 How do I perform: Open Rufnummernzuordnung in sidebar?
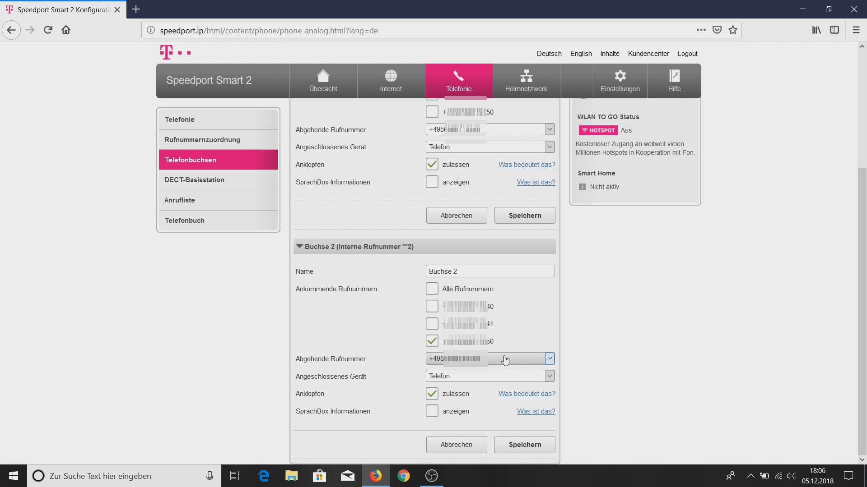pos(218,140)
